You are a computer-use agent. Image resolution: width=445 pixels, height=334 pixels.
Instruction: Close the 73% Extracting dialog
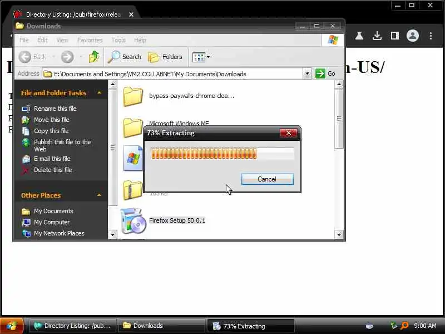coord(288,132)
